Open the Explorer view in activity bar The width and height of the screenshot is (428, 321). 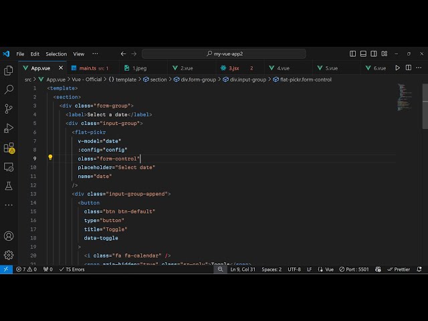[x=9, y=70]
